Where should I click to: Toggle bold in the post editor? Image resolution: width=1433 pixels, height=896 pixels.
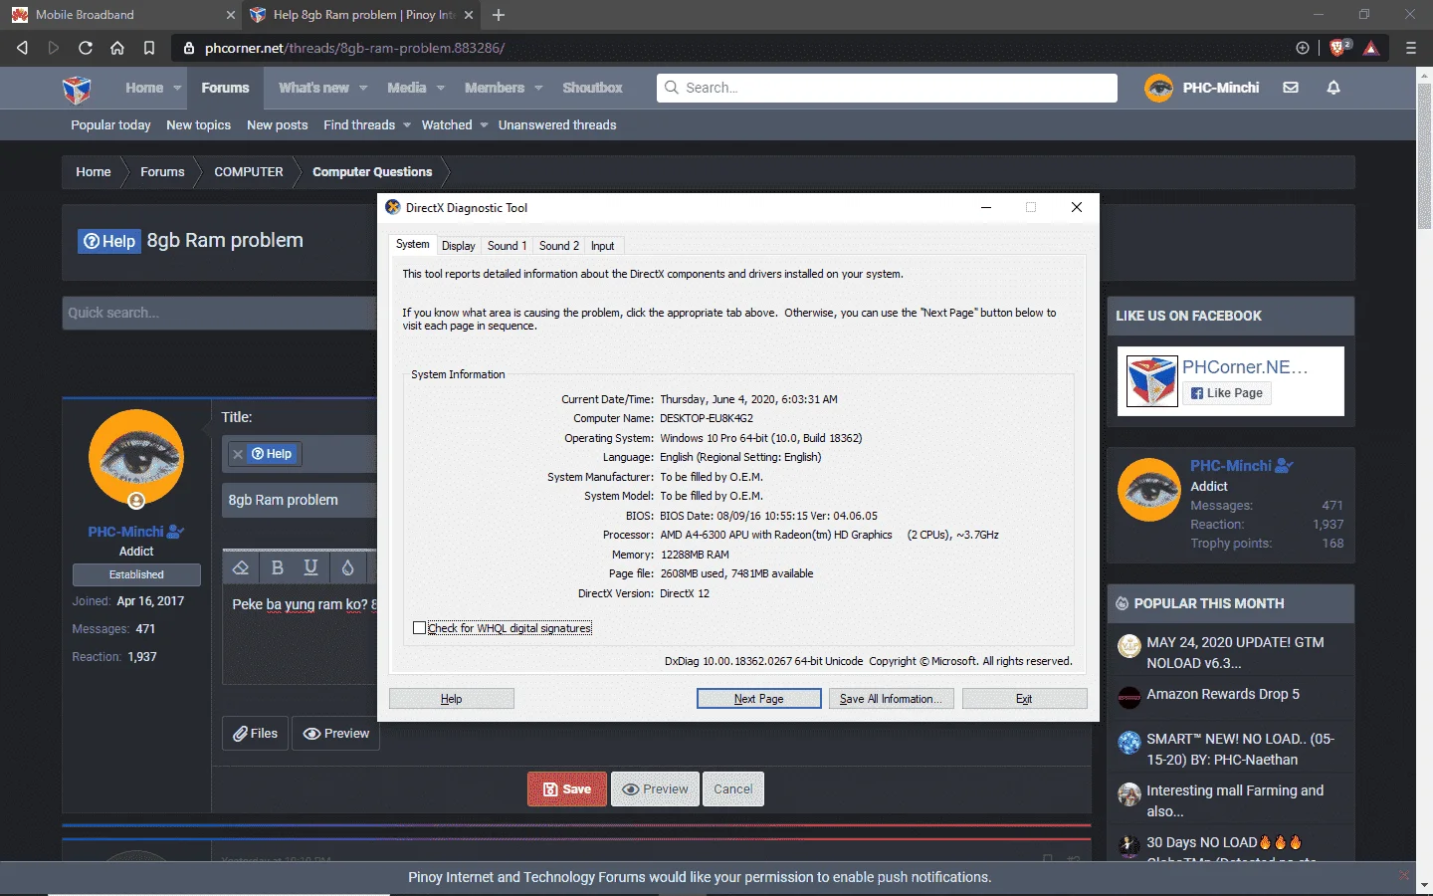point(278,567)
